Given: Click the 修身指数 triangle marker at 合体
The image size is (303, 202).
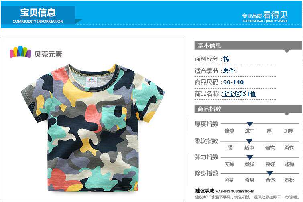Looking at the screenshot, I should coord(270,173).
